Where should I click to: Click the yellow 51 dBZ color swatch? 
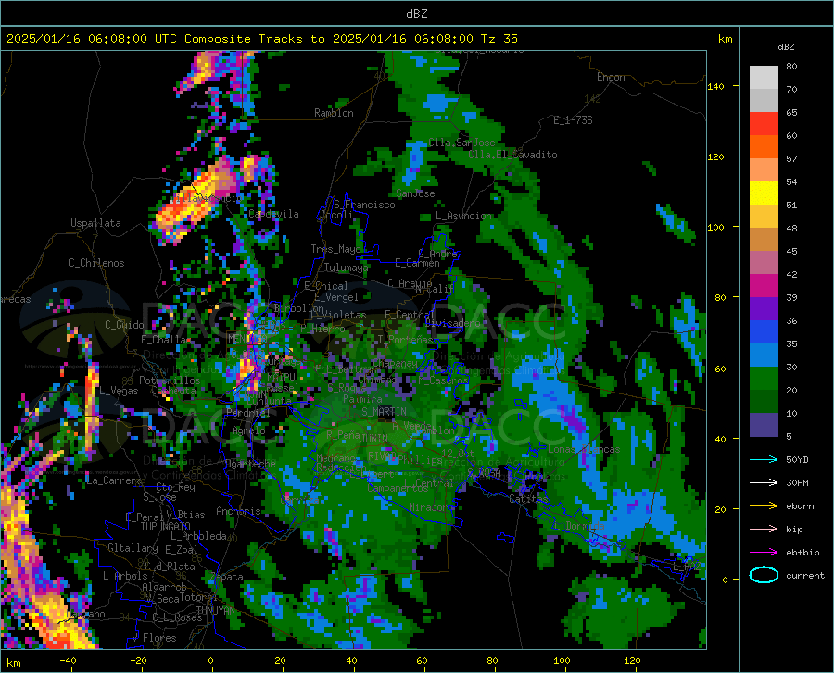click(764, 193)
